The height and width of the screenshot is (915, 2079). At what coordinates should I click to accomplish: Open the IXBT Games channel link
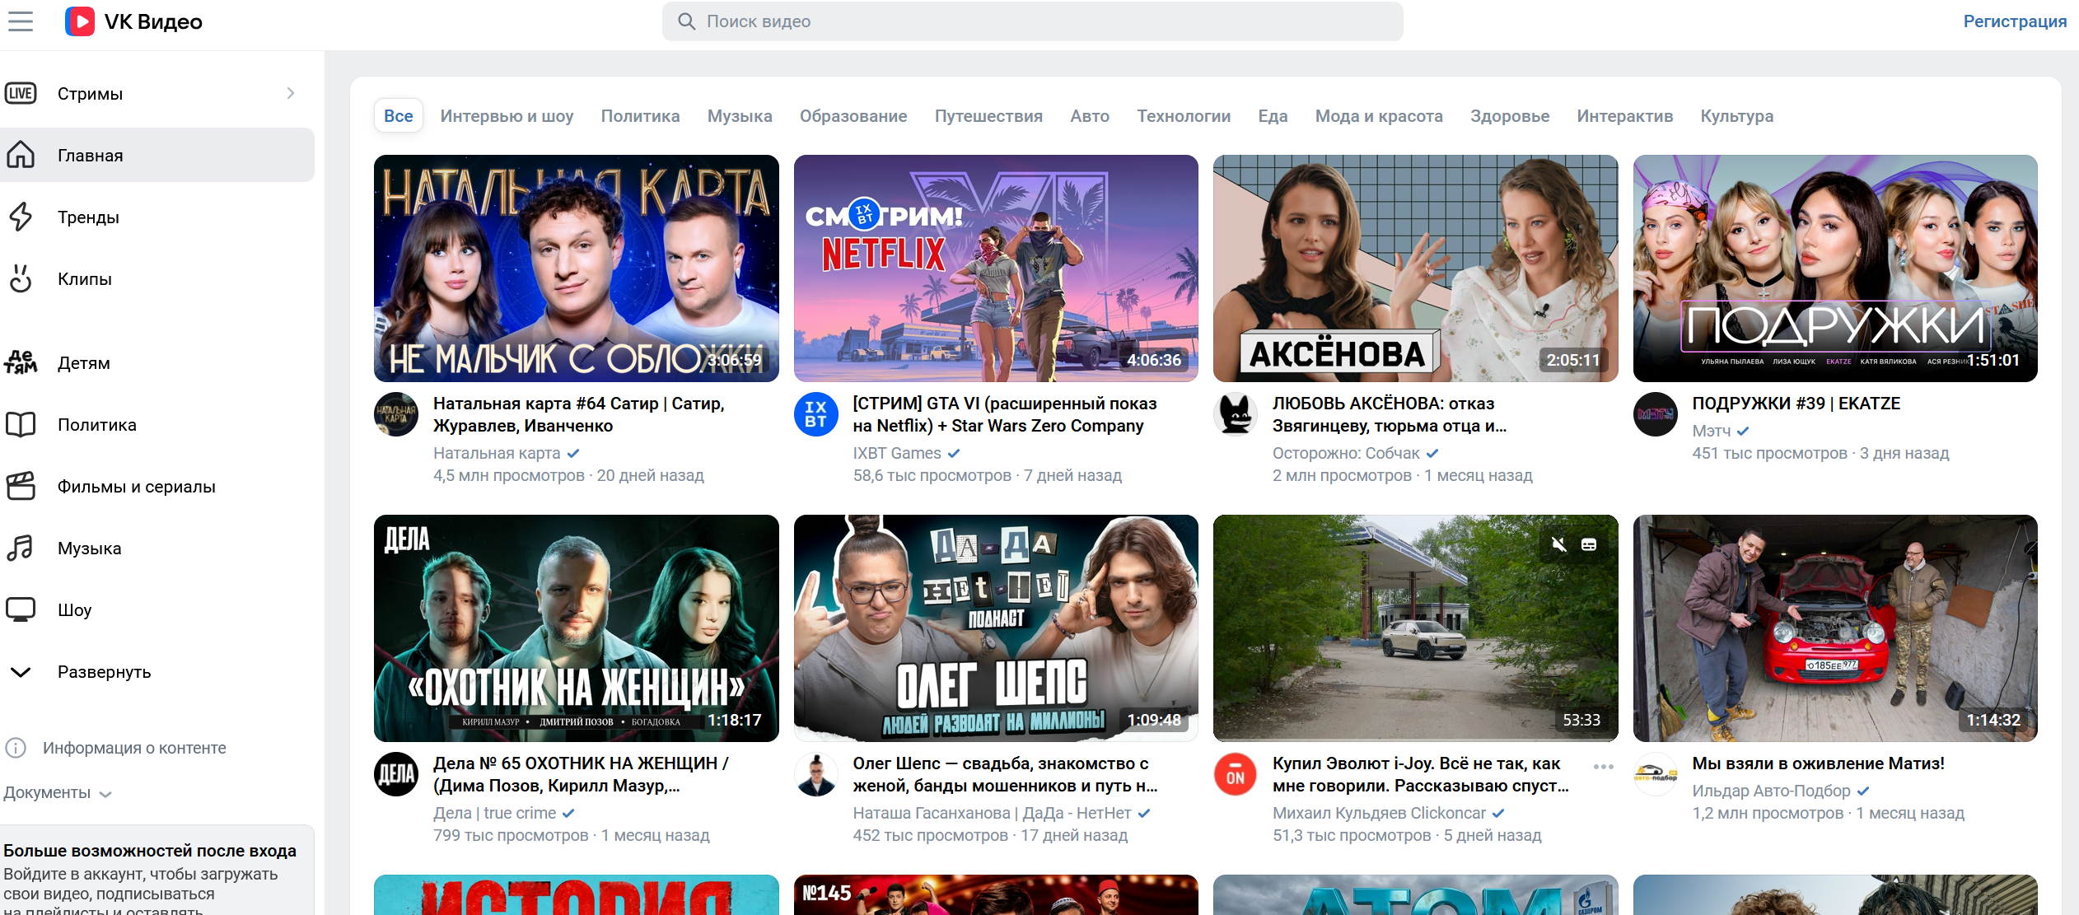tap(897, 453)
